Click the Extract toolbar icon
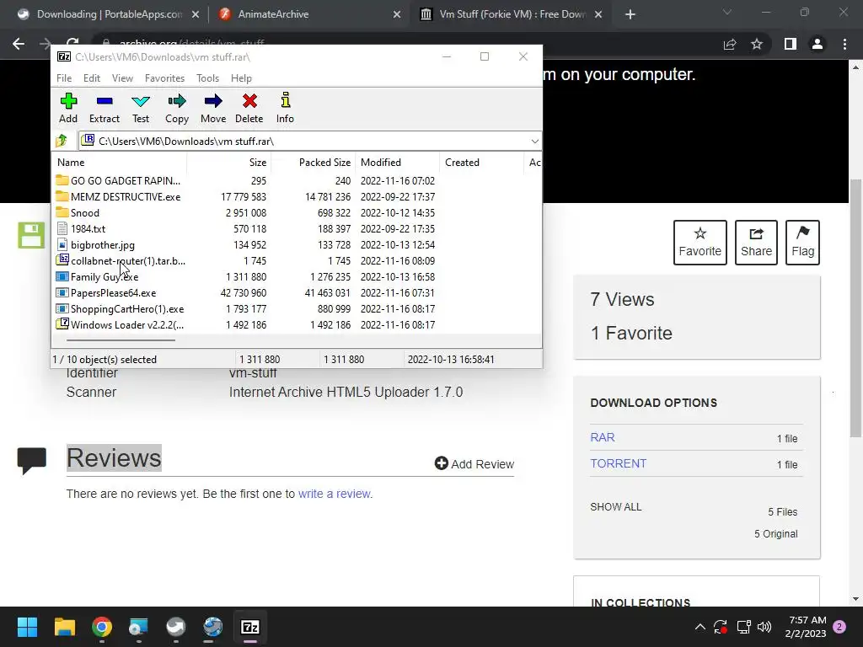Screen dimensions: 863x647 click(x=104, y=101)
